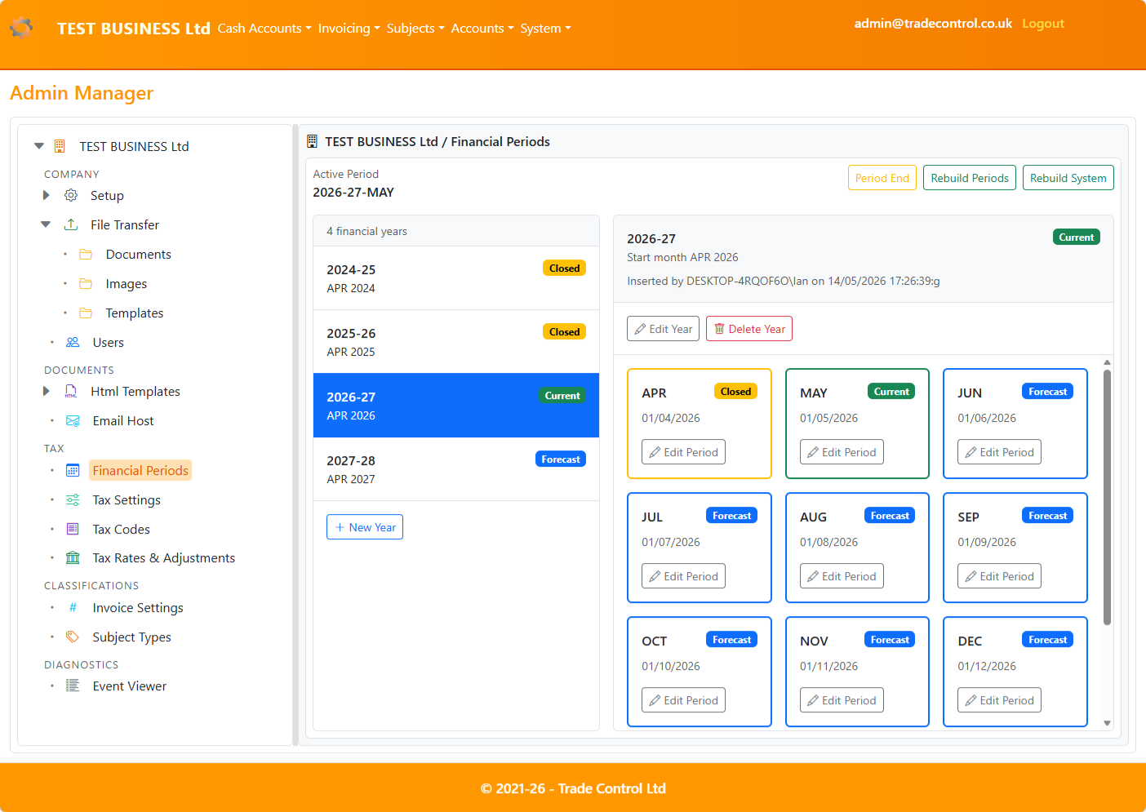Screen dimensions: 1146x812
Task: Expand the Html Templates tree node
Action: (46, 391)
